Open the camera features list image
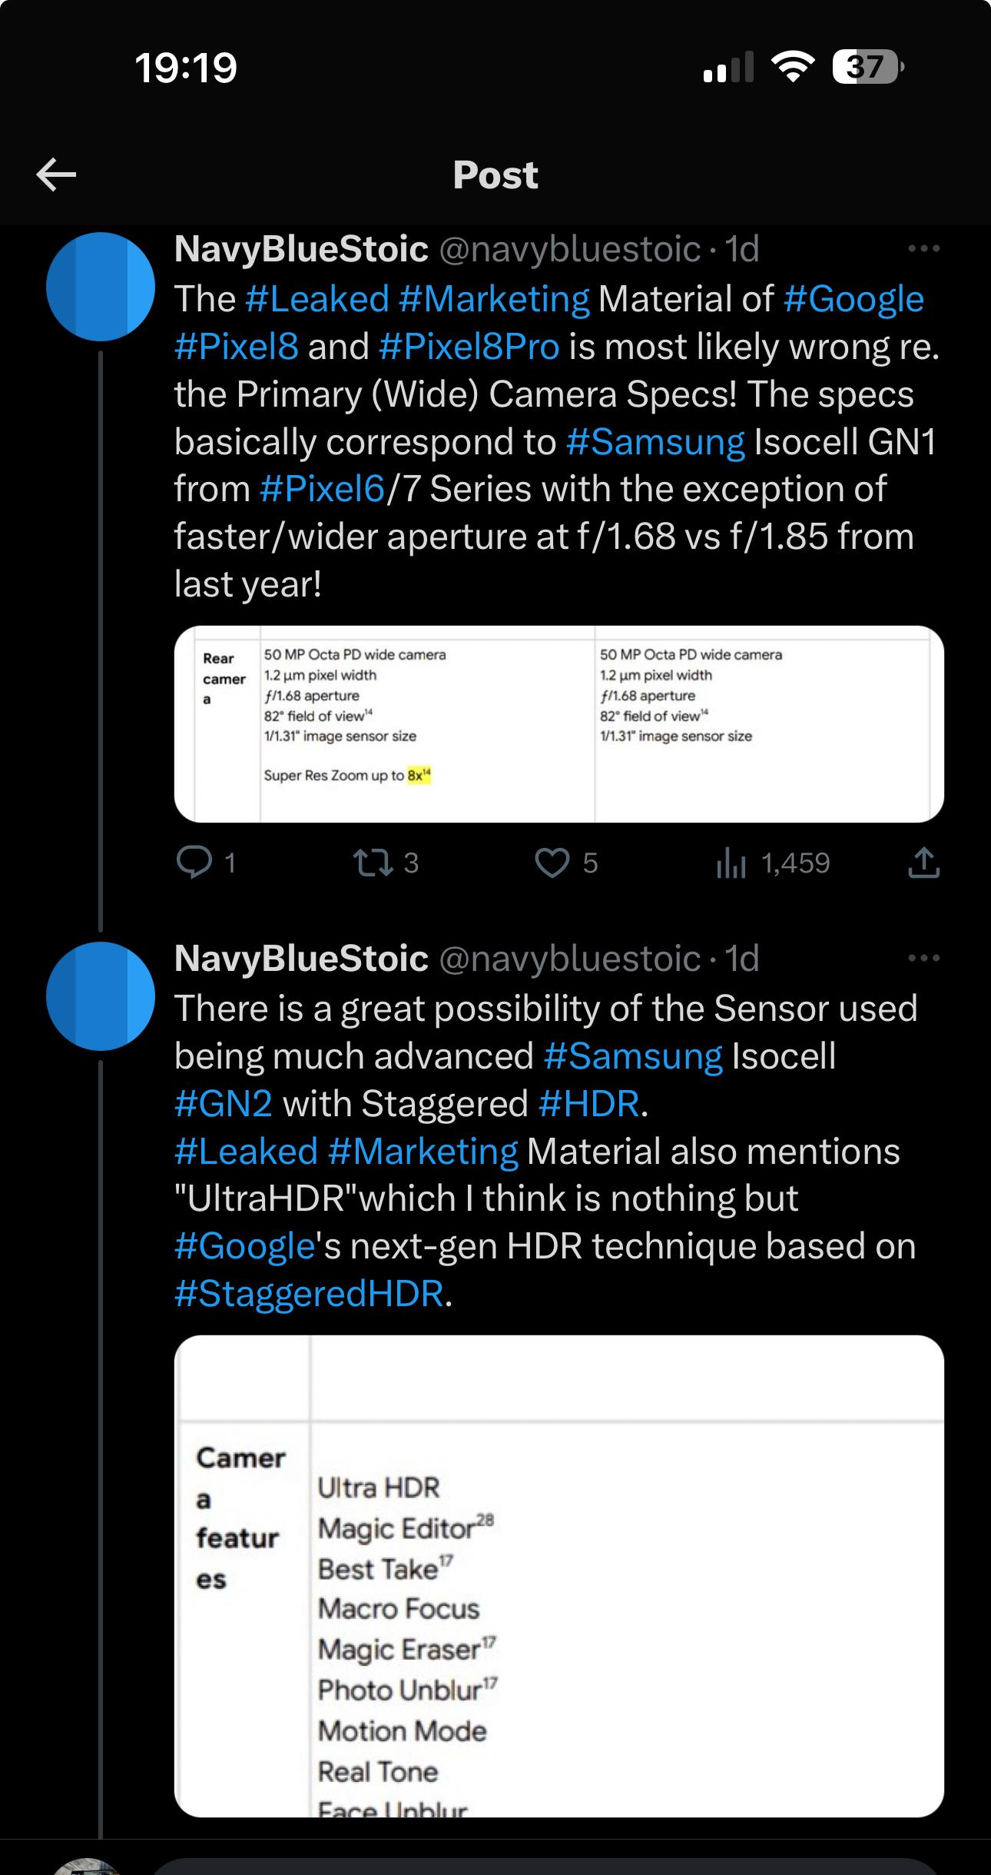991x1875 pixels. coord(558,1576)
